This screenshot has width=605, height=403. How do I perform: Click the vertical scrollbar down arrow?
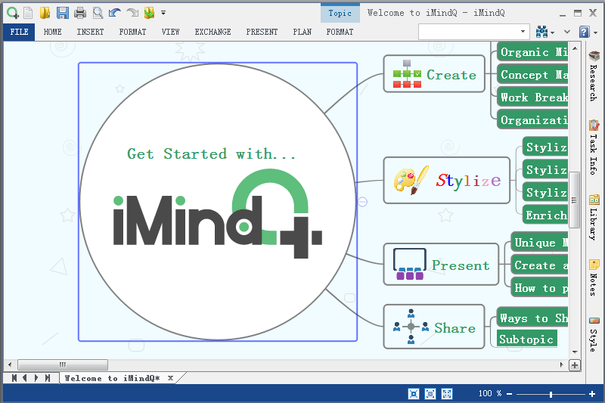[575, 352]
